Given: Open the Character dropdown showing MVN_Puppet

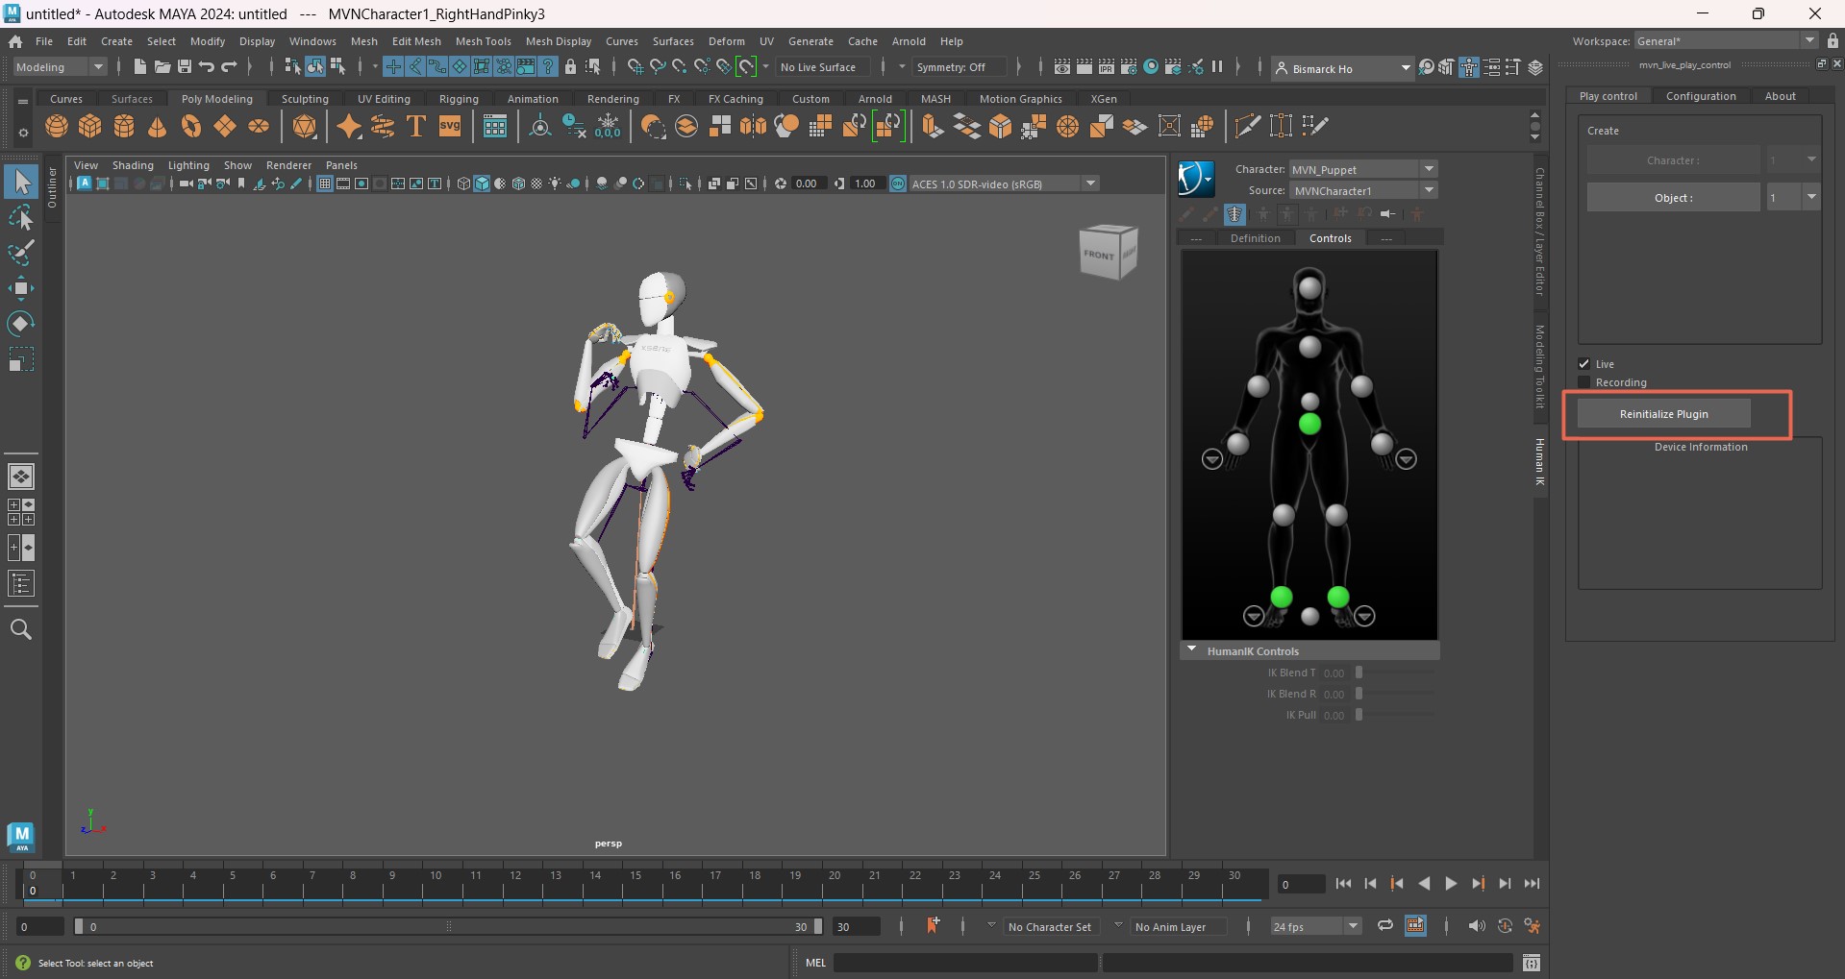Looking at the screenshot, I should click(1430, 168).
